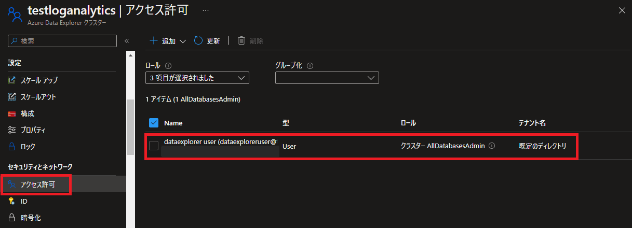Open 暗号化 encryption page

coord(24,218)
